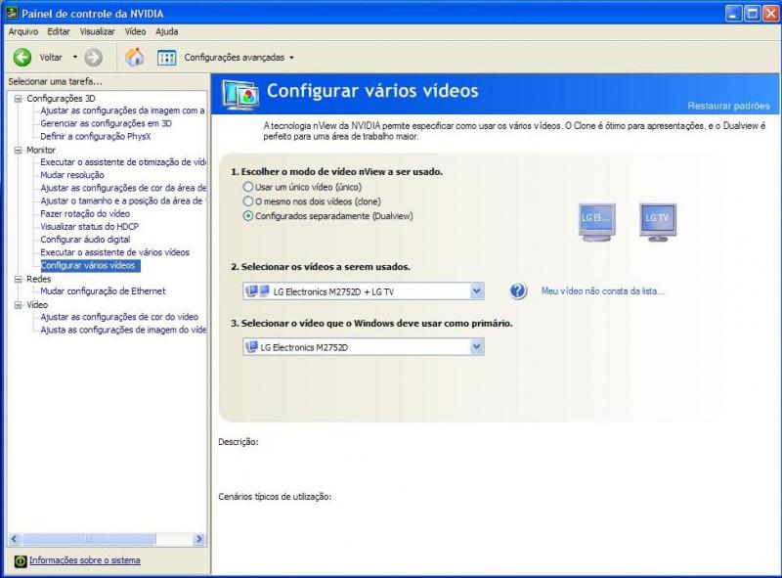
Task: Open Executar o assistente de vários vídeos
Action: pos(115,252)
